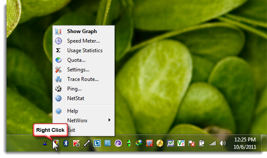Click the wireless signal bars tray icon
Viewport: 267px width, 158px height.
(x=212, y=144)
